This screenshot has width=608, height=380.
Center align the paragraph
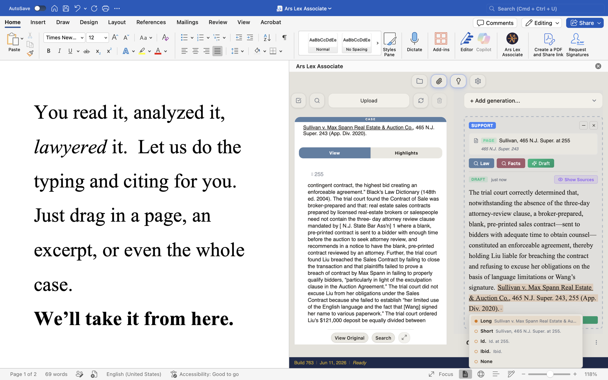195,51
